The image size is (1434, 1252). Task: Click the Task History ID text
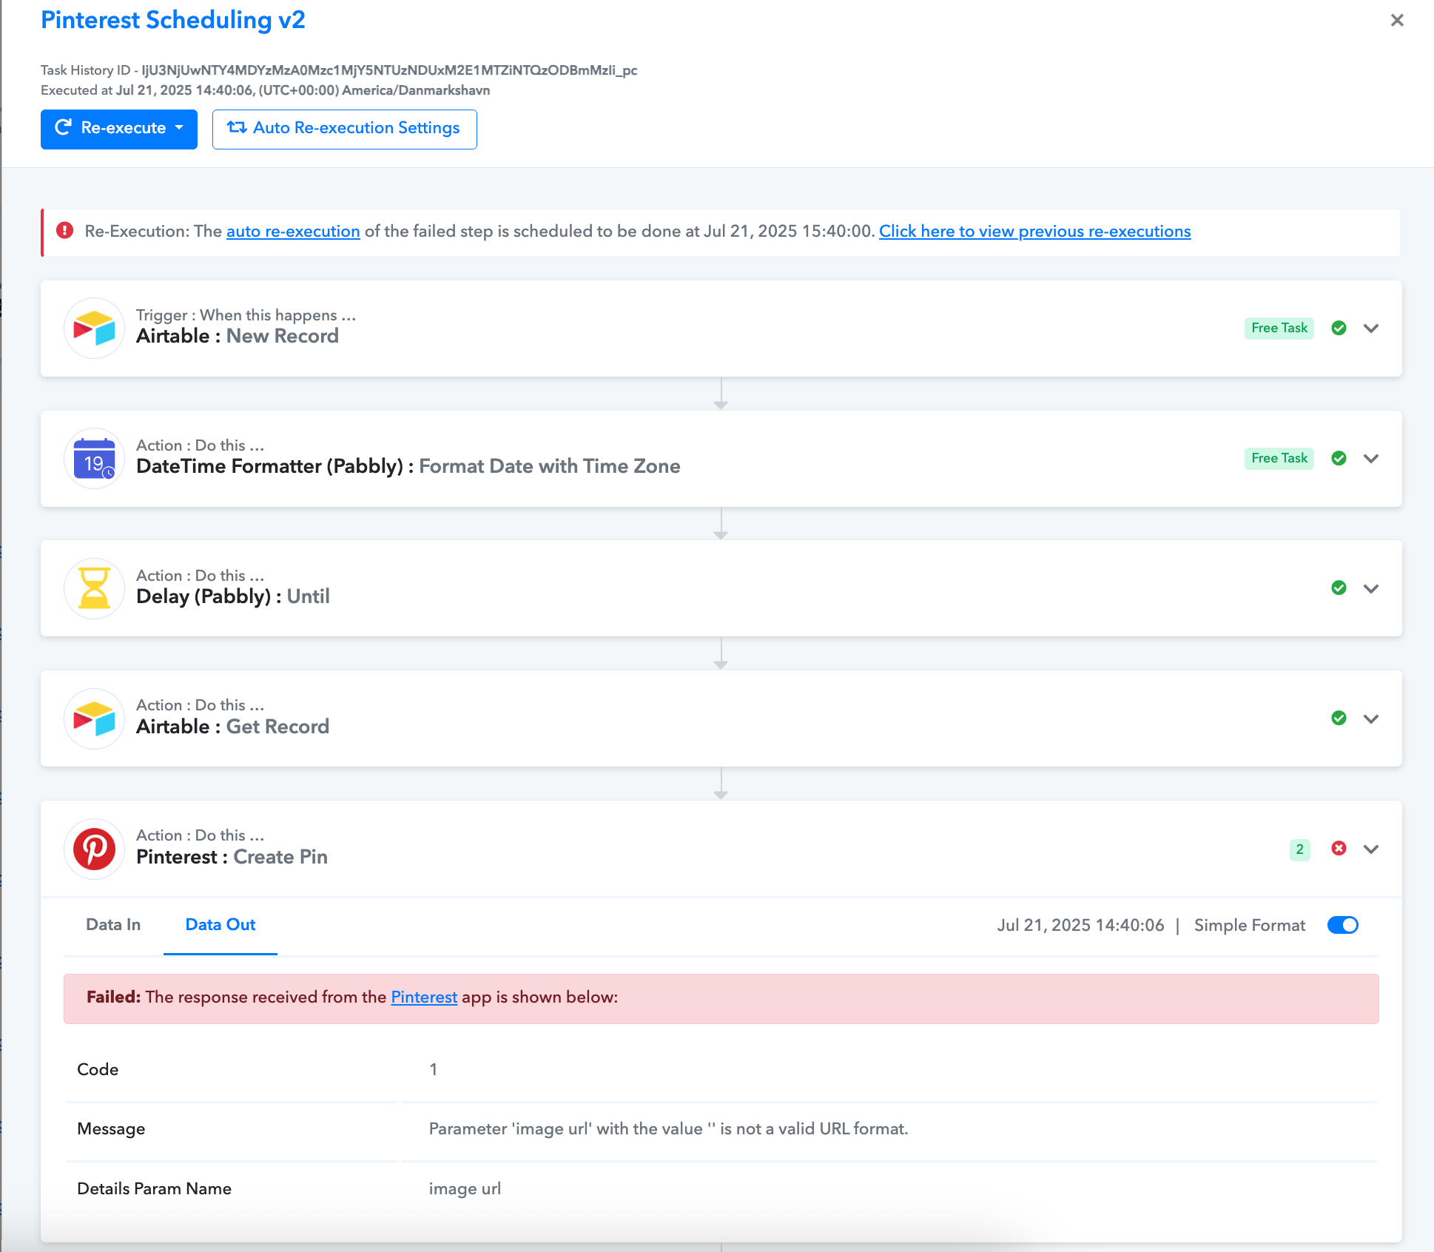pyautogui.click(x=339, y=70)
